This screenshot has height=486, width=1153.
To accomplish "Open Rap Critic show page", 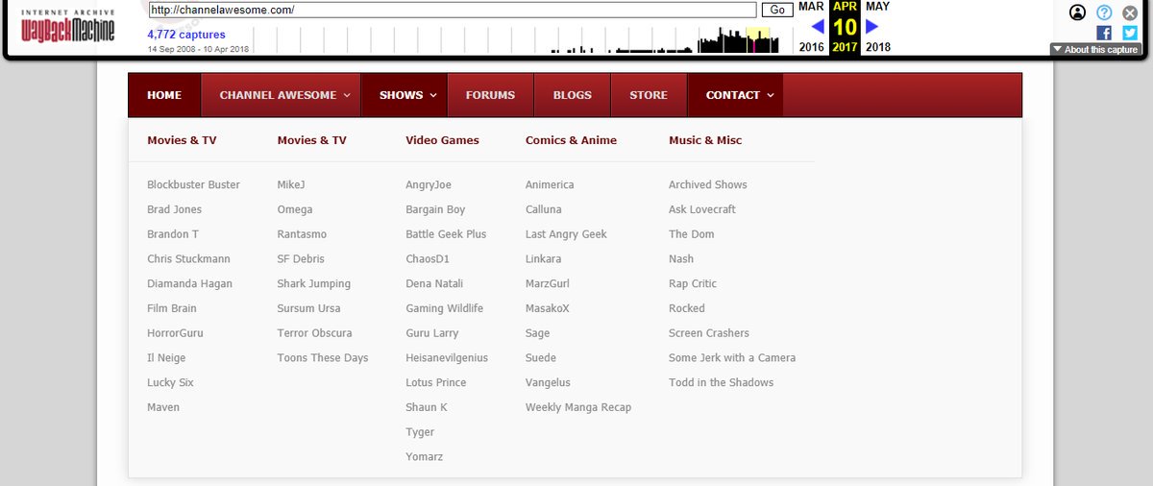I will tap(693, 284).
